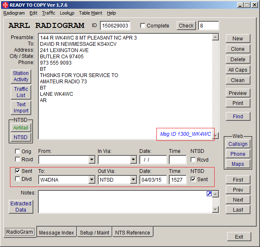Toggle the NTSD Rcvd checkbox
Viewport: 260px width, 247px height.
click(193, 160)
